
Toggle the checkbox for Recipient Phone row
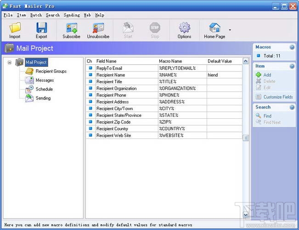point(90,95)
